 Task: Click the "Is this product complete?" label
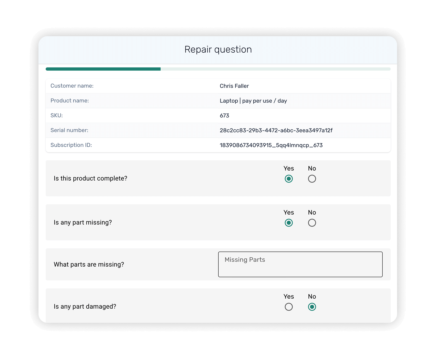(91, 178)
